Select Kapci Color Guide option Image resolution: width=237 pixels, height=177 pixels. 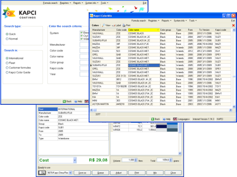[7, 72]
